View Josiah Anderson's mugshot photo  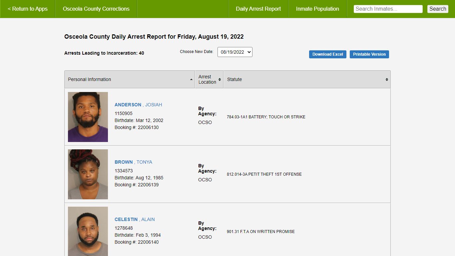(88, 117)
